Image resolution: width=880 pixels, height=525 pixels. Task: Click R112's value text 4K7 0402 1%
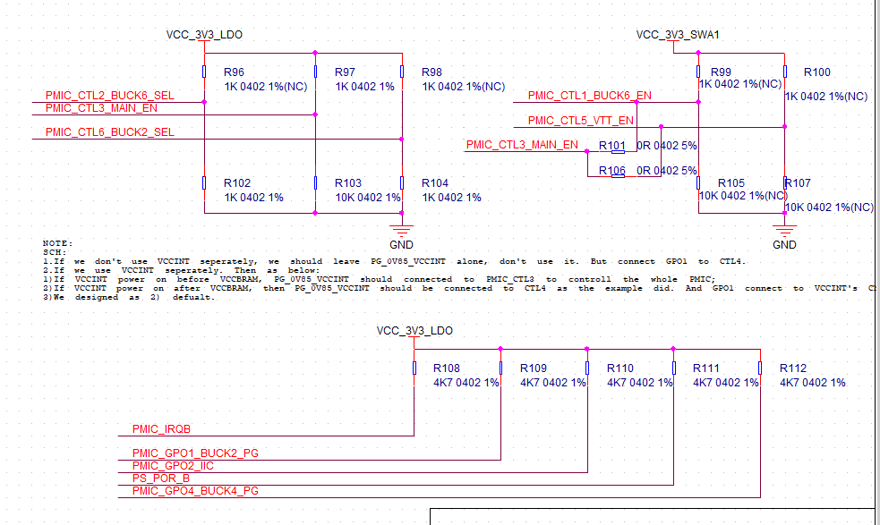click(812, 383)
